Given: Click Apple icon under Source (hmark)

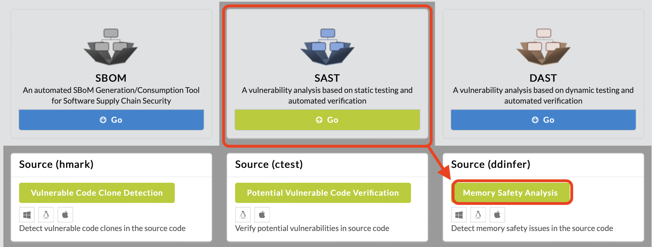Looking at the screenshot, I should click(x=65, y=215).
